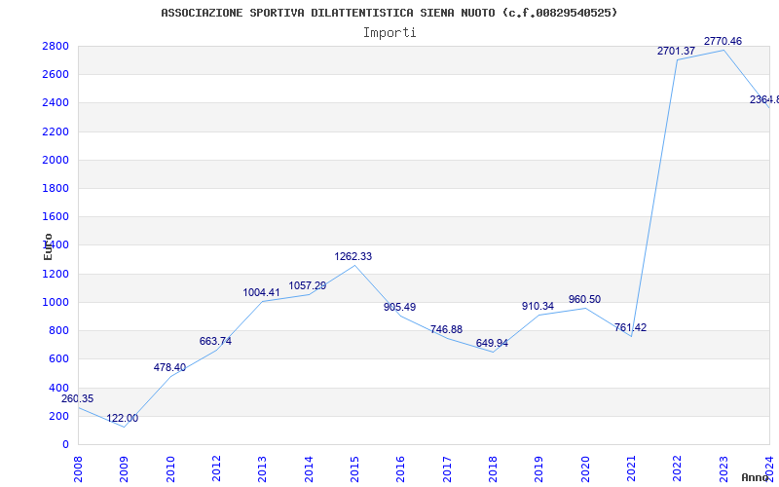779x487 pixels.
Task: Click the 2016 year axis label
Action: pos(401,469)
